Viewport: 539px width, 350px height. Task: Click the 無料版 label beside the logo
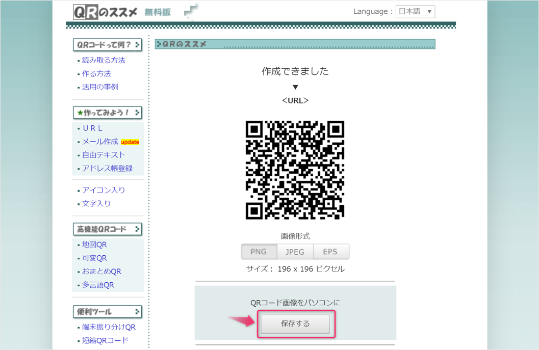[x=158, y=12]
